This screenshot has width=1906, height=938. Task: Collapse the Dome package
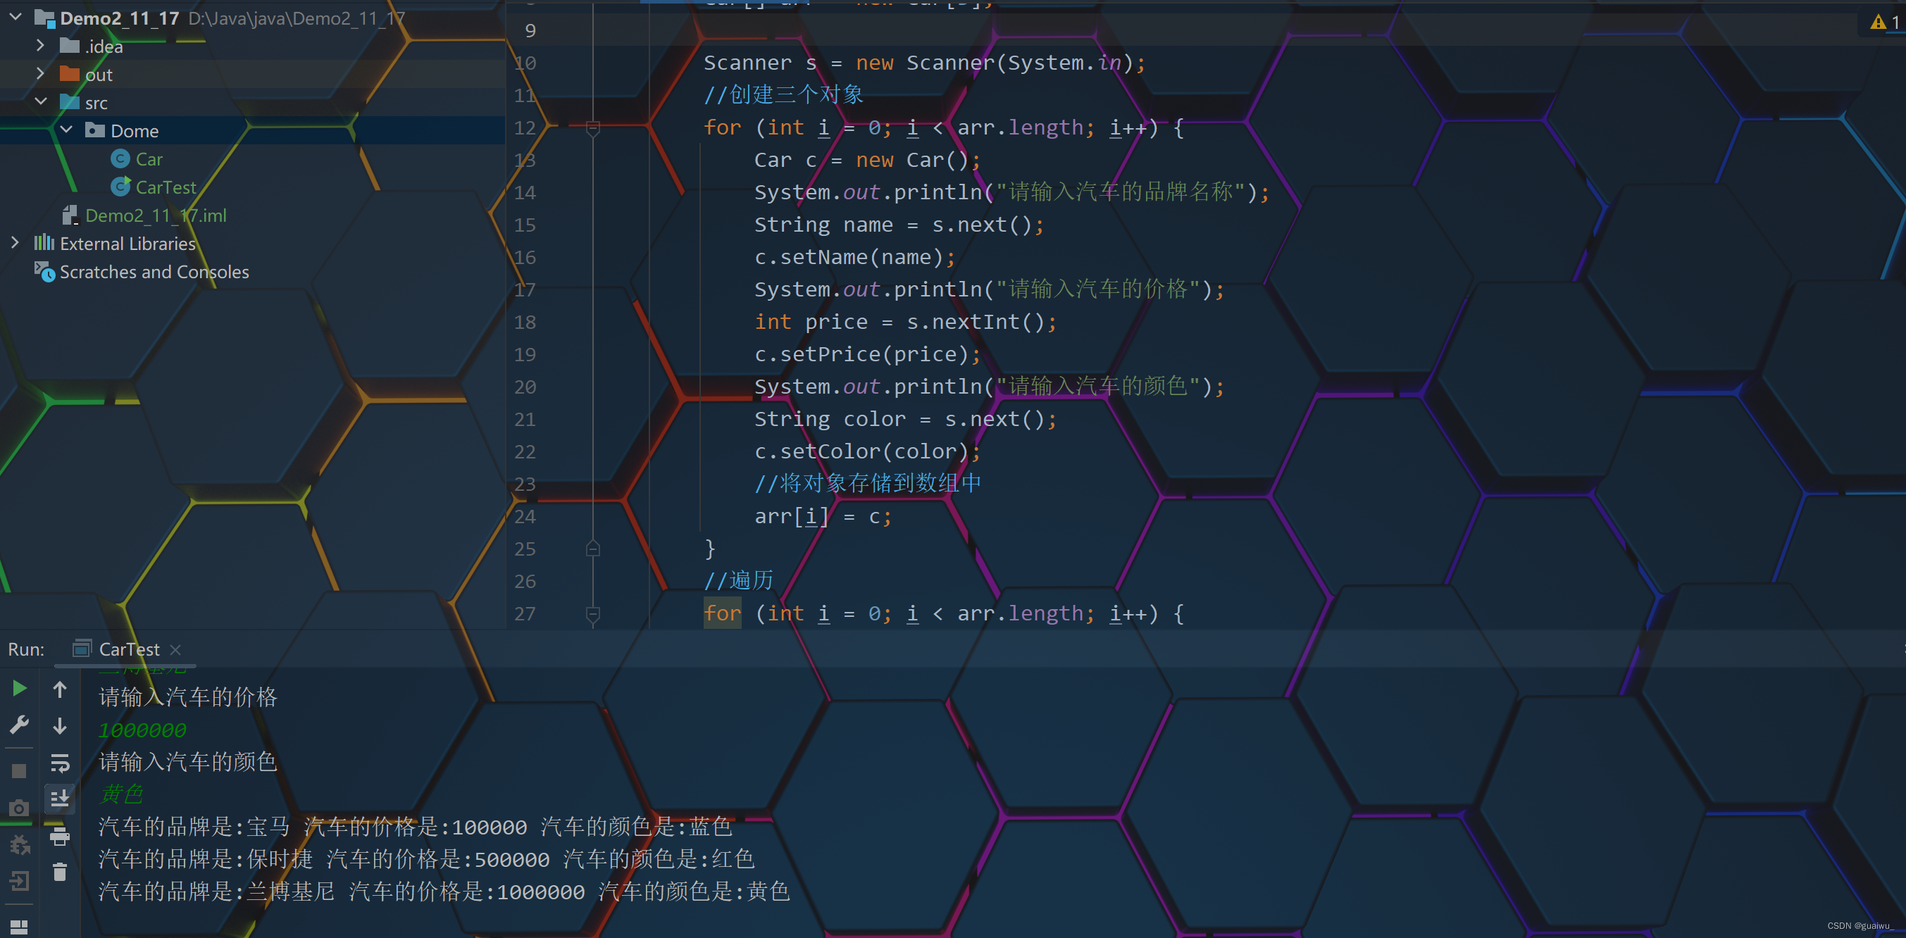pyautogui.click(x=66, y=130)
